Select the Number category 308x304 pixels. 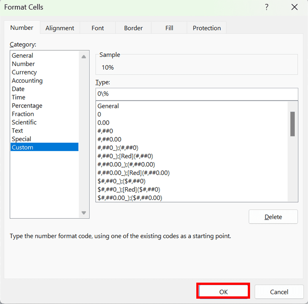tap(44, 64)
